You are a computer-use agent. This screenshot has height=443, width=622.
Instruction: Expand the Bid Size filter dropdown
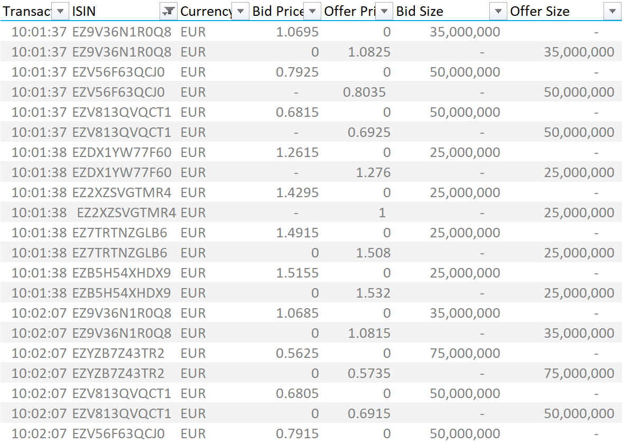coord(498,11)
